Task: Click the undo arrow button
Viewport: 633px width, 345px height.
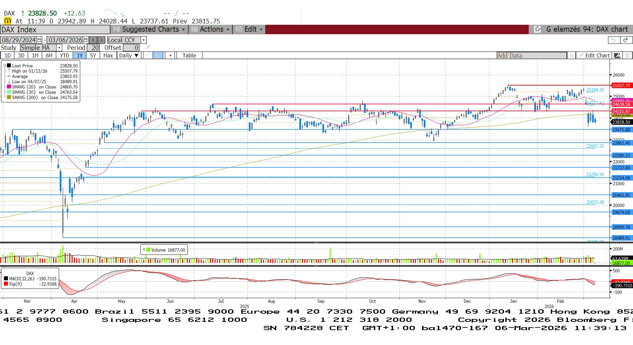Action: 614,40
